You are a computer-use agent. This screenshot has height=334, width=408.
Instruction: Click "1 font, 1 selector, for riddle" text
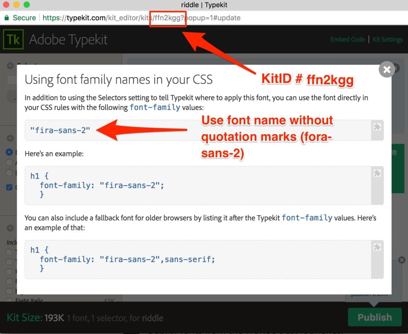(x=115, y=318)
